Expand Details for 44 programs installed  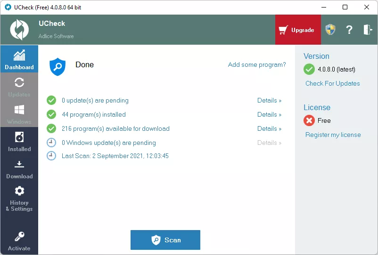tap(269, 114)
